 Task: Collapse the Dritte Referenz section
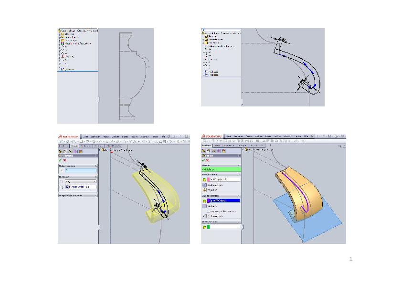239,222
